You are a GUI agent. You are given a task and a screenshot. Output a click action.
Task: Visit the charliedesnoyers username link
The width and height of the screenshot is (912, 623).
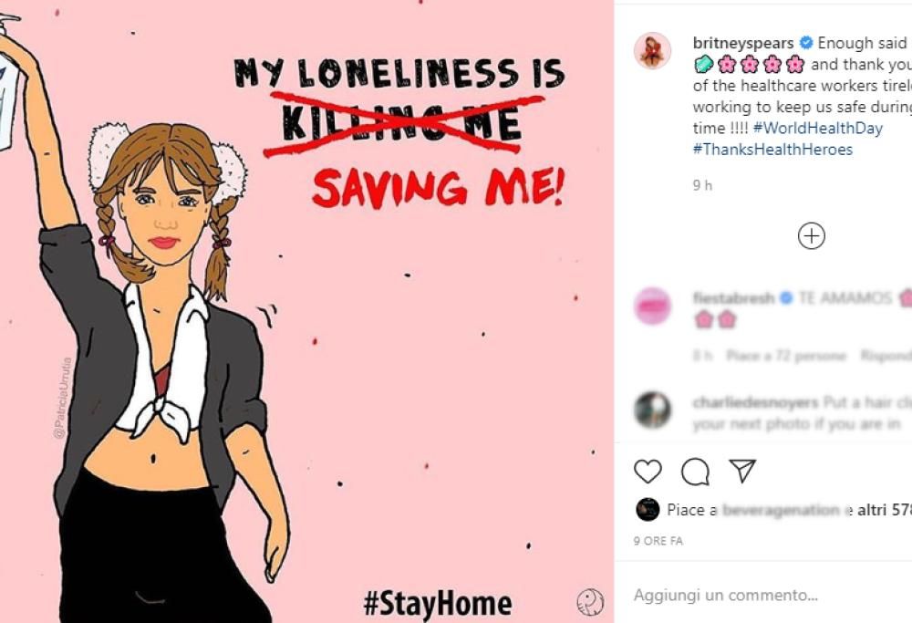pos(756,401)
